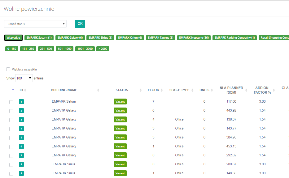This screenshot has height=178, width=289.
Task: Select the 251 - 500 size range
Action: click(x=46, y=49)
